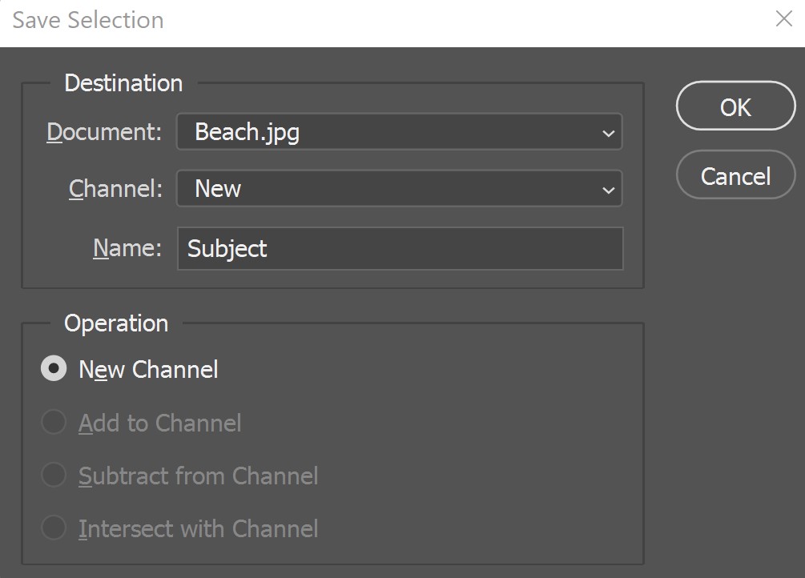Click the Name: label
The height and width of the screenshot is (578, 805).
pos(127,248)
